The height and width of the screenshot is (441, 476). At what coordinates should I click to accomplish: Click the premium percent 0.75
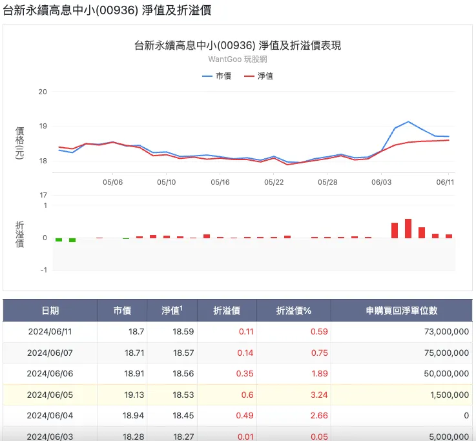tap(319, 353)
